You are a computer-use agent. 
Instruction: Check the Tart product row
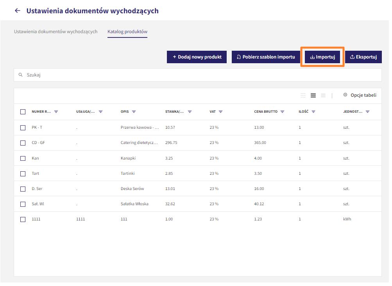[23, 174]
